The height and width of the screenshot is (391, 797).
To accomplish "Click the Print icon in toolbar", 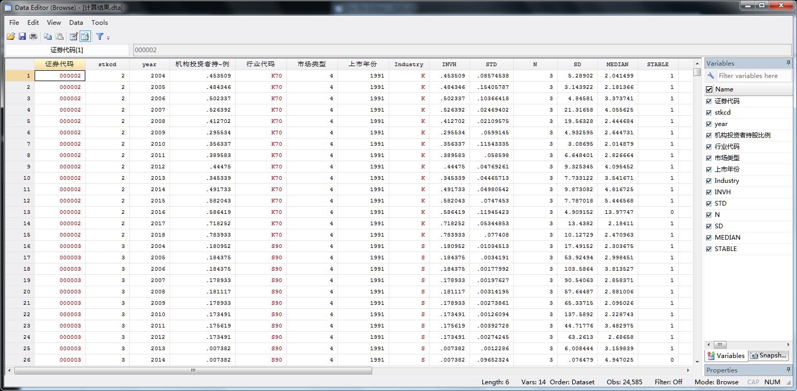I will point(34,36).
